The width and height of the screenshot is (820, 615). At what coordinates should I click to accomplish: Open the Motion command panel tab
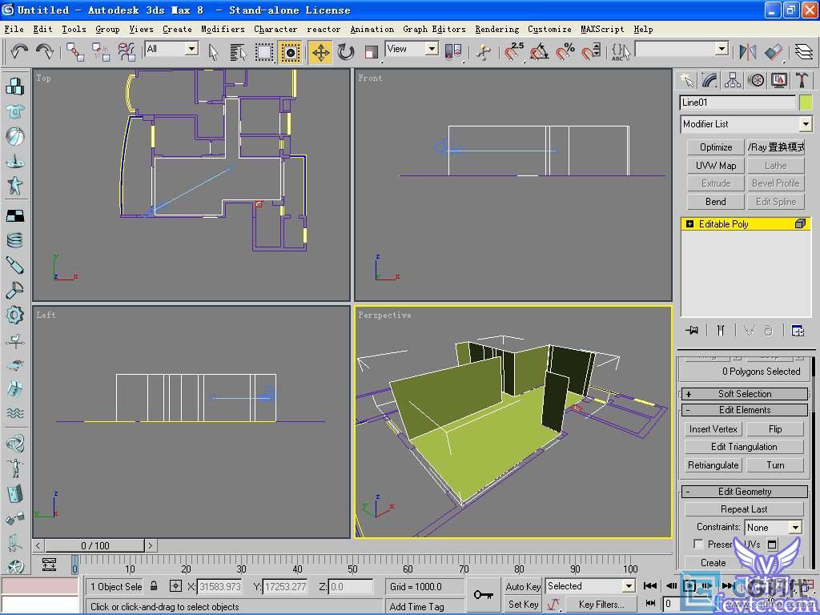(x=756, y=80)
